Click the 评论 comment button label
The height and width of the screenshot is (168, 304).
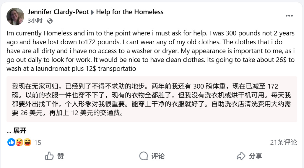pos(158,156)
